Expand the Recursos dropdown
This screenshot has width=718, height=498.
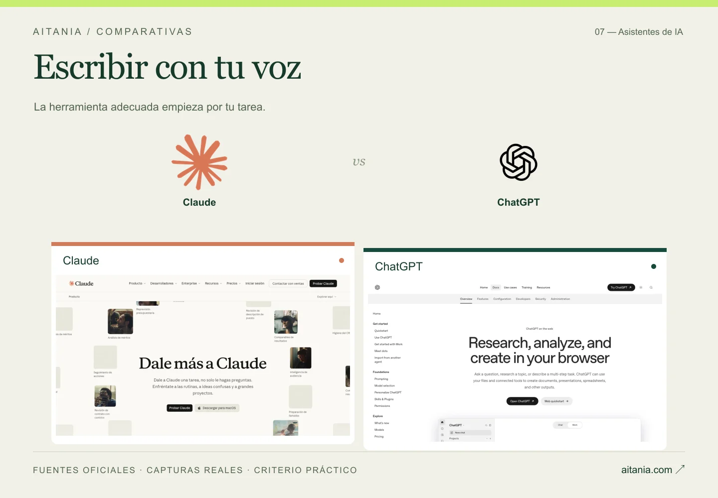(213, 283)
